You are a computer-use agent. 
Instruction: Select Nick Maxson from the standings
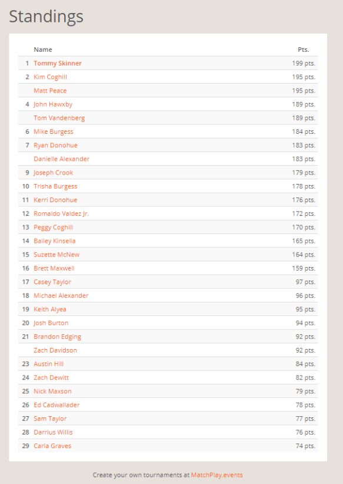[x=52, y=391]
